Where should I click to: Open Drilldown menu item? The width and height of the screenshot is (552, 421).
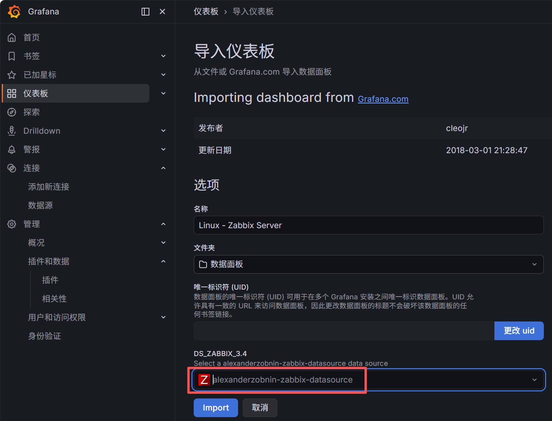click(42, 131)
